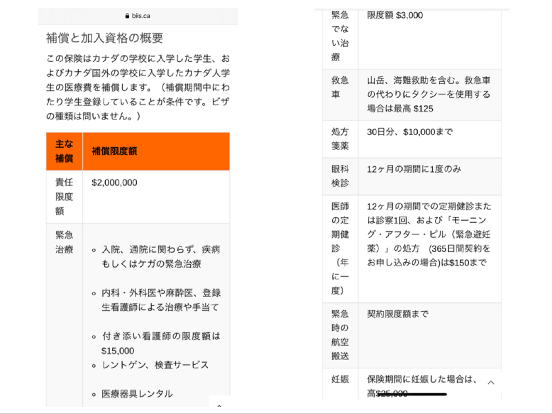Click the $2,000,000 value
This screenshot has width=552, height=414.
click(115, 182)
